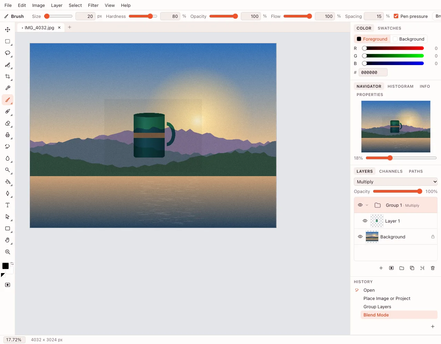Viewport: 441px width, 344px height.
Task: Open the File menu
Action: (x=8, y=5)
